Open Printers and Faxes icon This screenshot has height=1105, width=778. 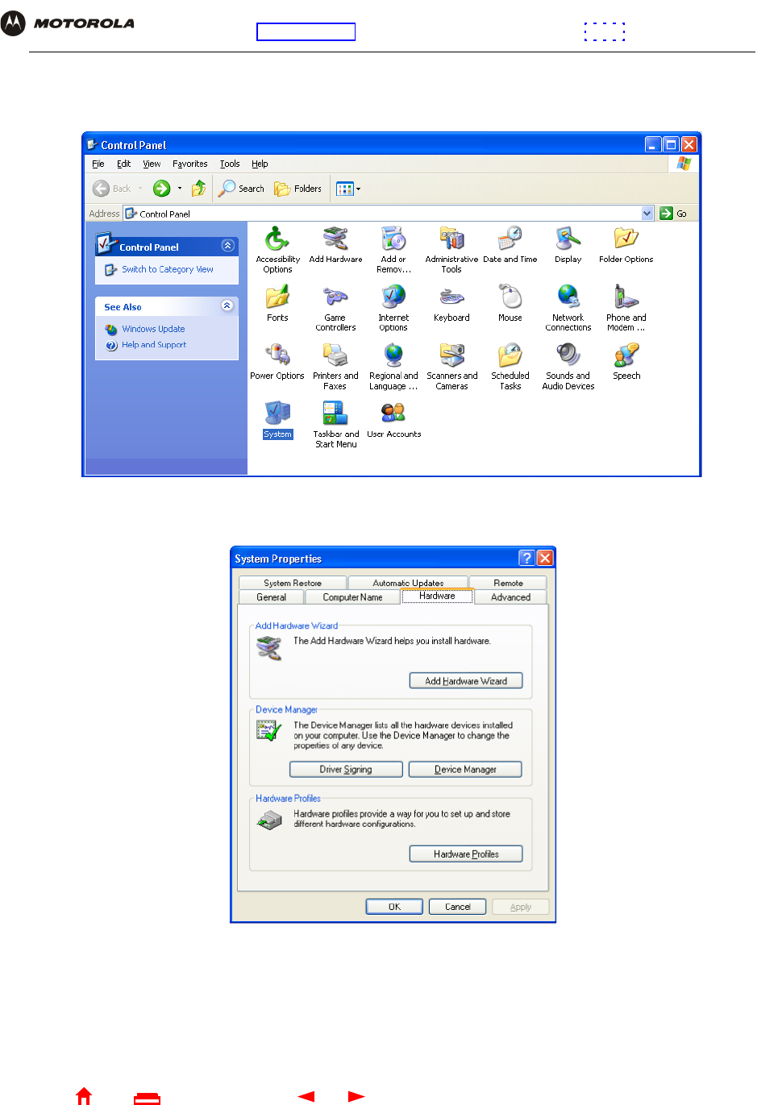pyautogui.click(x=335, y=366)
